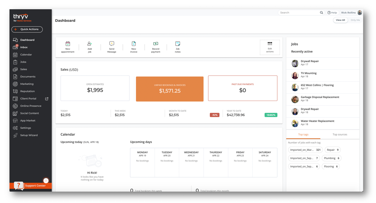Open Reputation in sidebar

24,91
